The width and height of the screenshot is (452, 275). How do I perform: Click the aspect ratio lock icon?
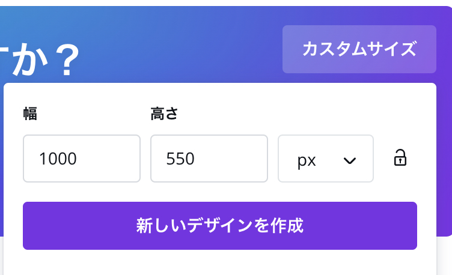[400, 158]
